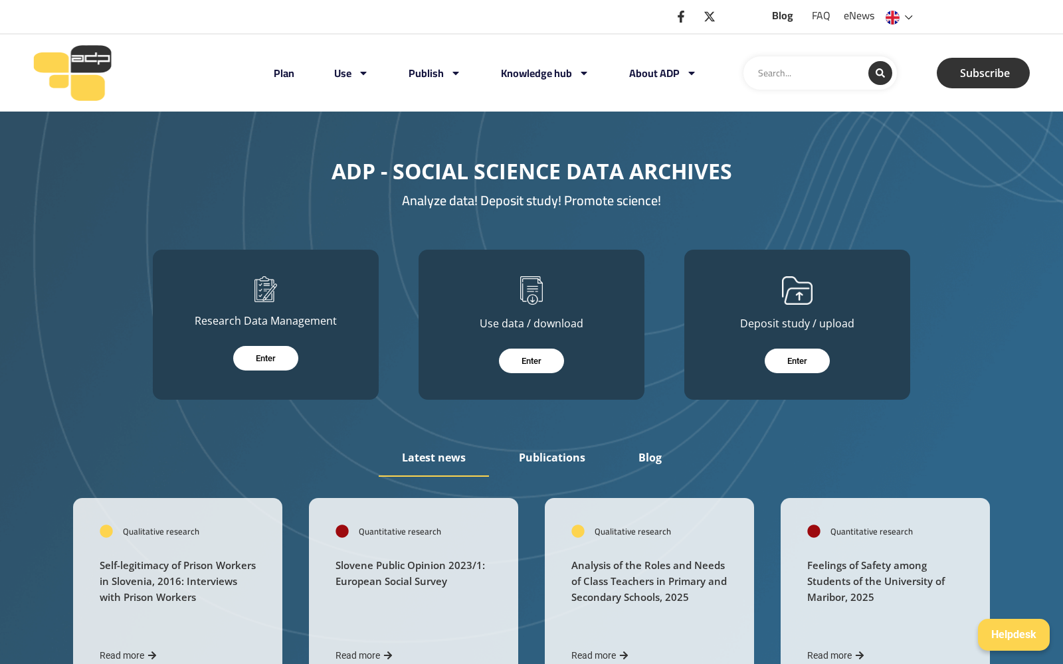Open the Helpdesk chat button
The height and width of the screenshot is (664, 1063).
point(1013,635)
